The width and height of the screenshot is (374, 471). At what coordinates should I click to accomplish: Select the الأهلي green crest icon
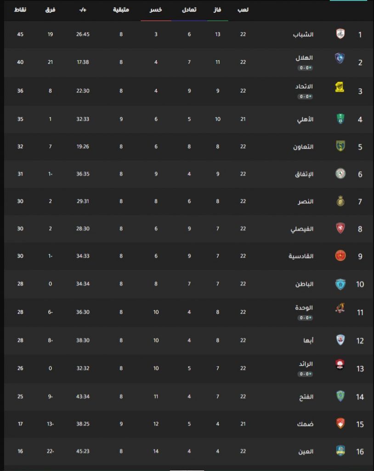(x=340, y=119)
